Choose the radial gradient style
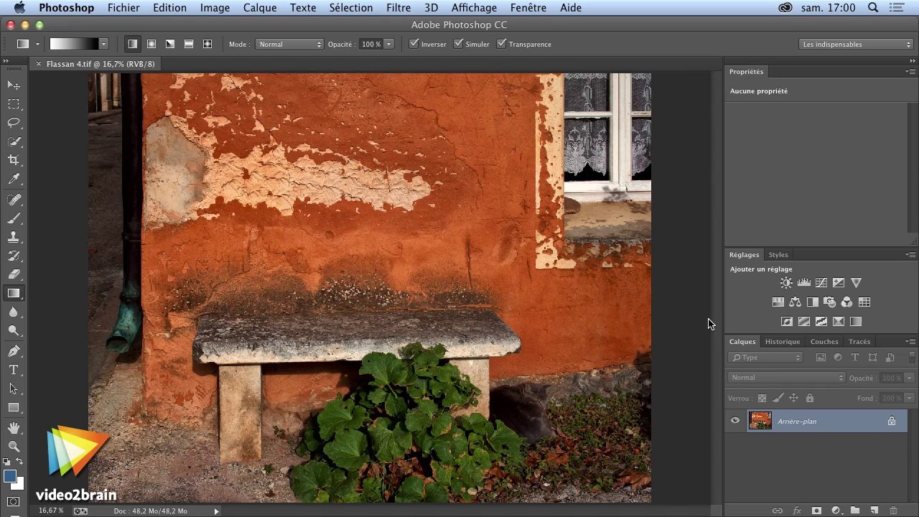919x517 pixels. tap(151, 44)
